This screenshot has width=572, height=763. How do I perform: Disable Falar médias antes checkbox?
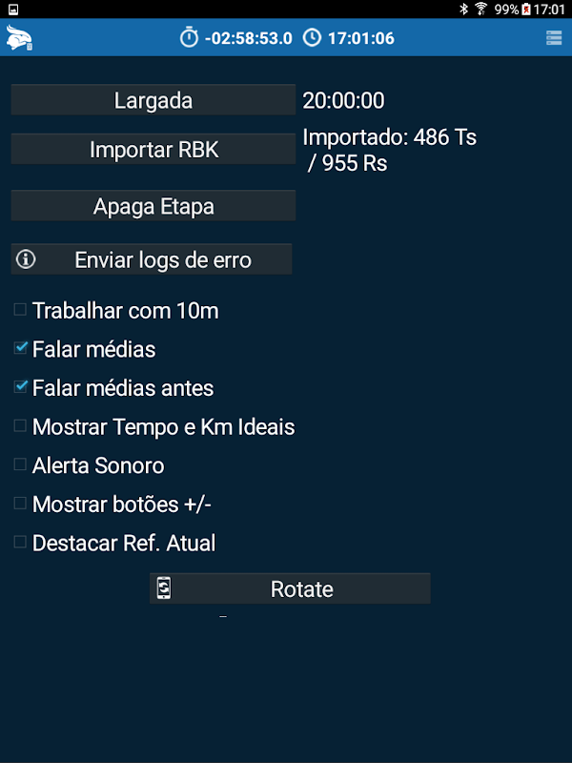(x=20, y=387)
